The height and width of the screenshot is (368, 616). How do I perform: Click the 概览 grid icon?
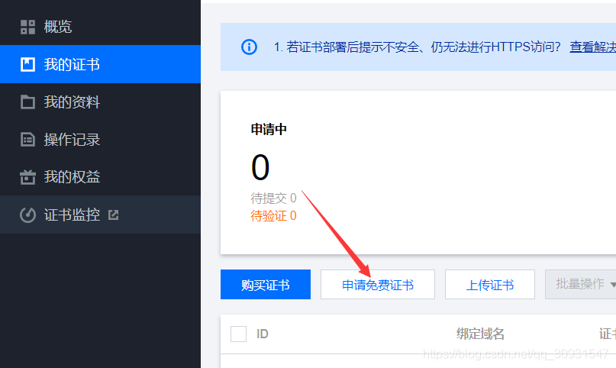point(27,27)
